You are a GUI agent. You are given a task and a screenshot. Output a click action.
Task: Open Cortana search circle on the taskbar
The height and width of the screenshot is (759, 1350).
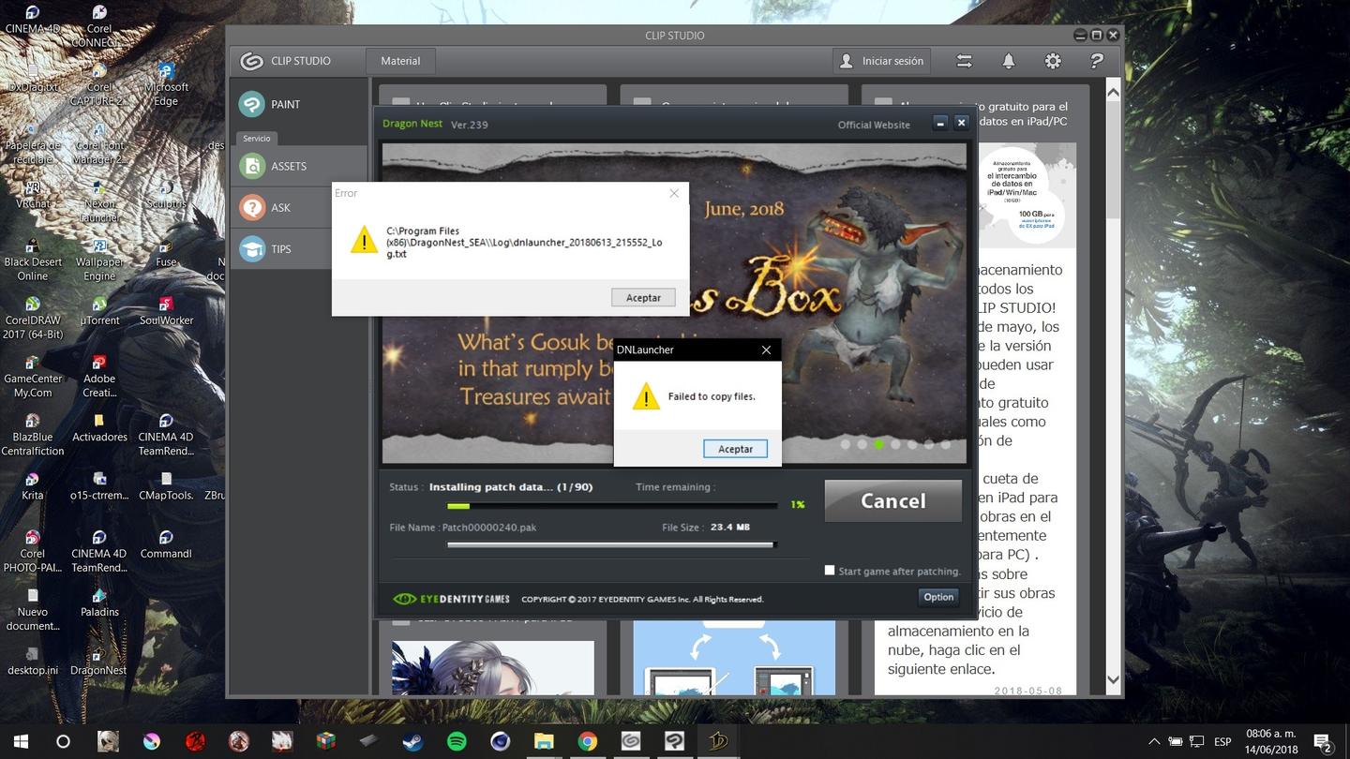pos(63,741)
